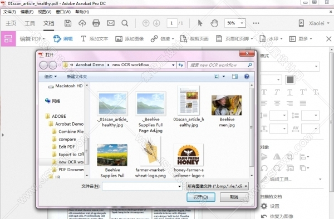Screen dimensions: 334x219
Task: Click 添加图像 add image tool
Action: pos(130,39)
